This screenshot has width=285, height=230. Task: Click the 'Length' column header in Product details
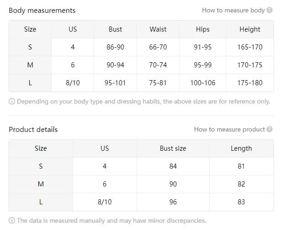pos(241,148)
